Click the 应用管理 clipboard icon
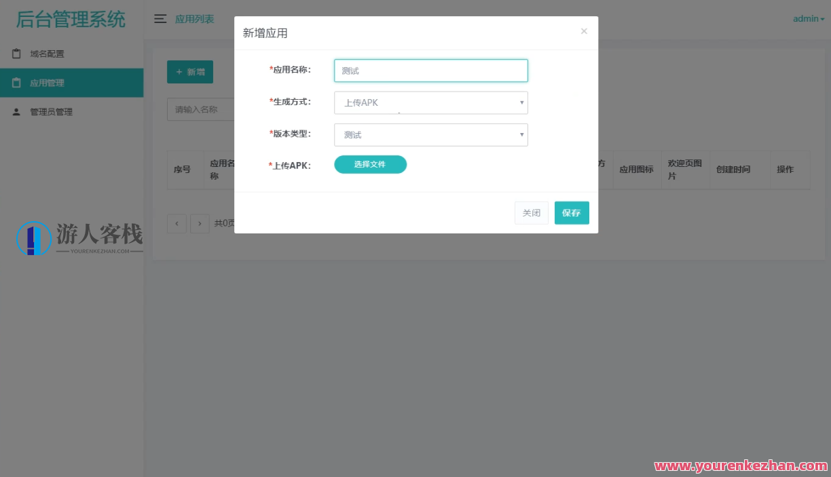831x477 pixels. pyautogui.click(x=16, y=82)
